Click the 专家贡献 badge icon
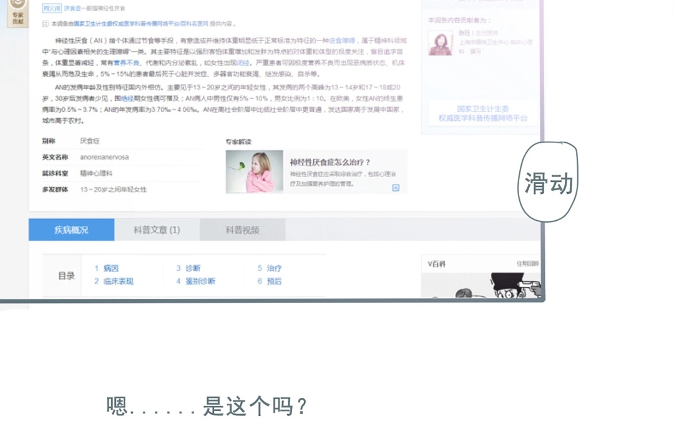674x421 pixels. click(x=17, y=14)
